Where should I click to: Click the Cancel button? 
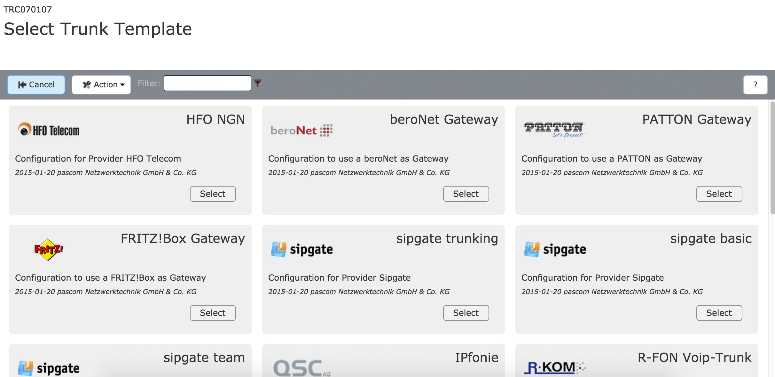click(36, 85)
